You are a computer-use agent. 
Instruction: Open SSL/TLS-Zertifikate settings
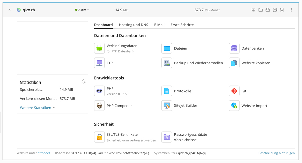click(x=122, y=135)
